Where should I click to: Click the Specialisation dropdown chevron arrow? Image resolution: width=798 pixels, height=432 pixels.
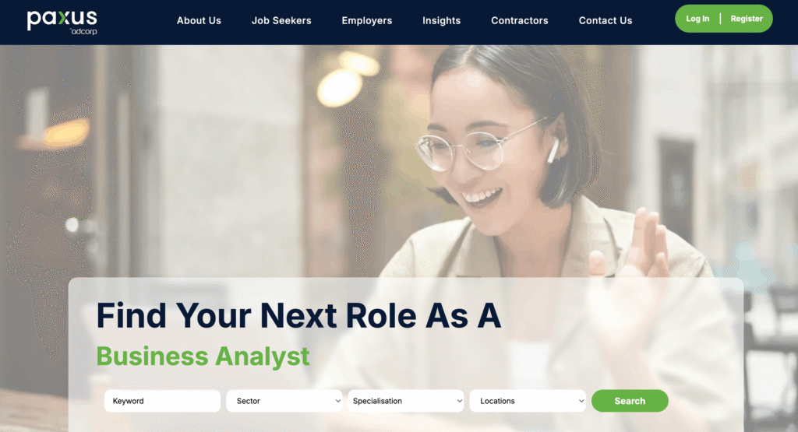[459, 401]
